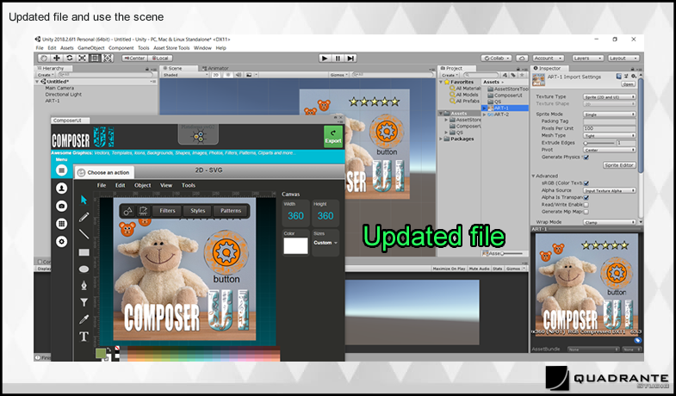Toggle the Generate Physics checkbox
The width and height of the screenshot is (676, 396).
586,158
